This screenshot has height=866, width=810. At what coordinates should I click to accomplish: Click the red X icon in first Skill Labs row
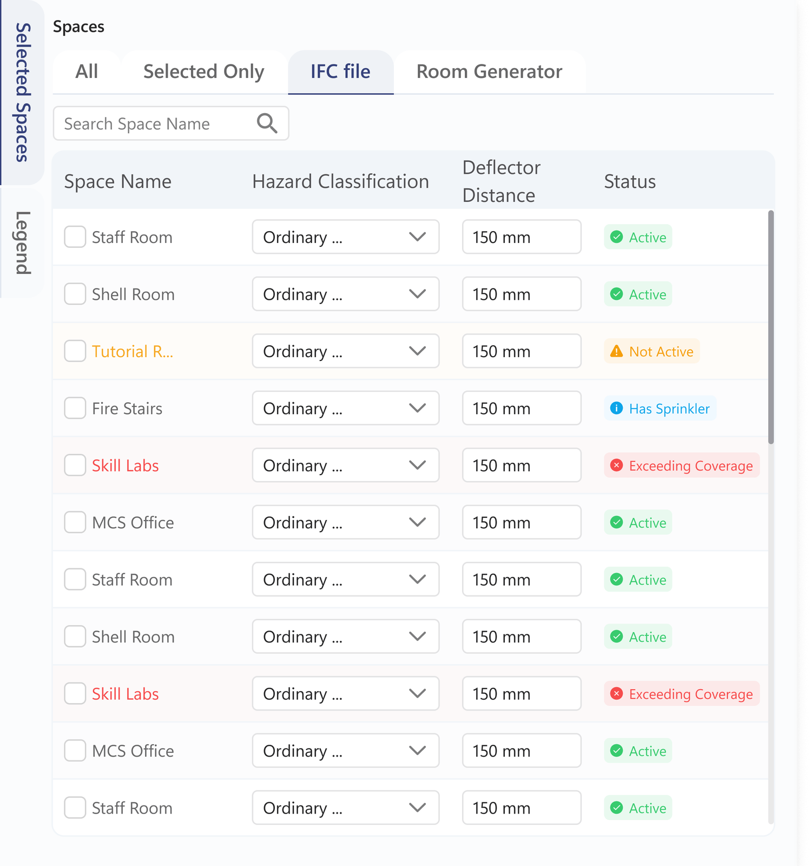[x=616, y=465]
